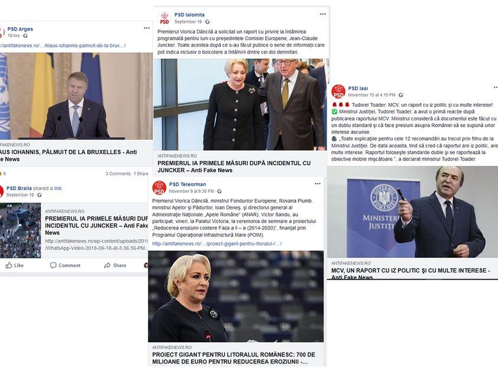Open Klaus Iohannis speech photo thumbnail
Viewport: 498px width, 374px height.
[x=76, y=96]
